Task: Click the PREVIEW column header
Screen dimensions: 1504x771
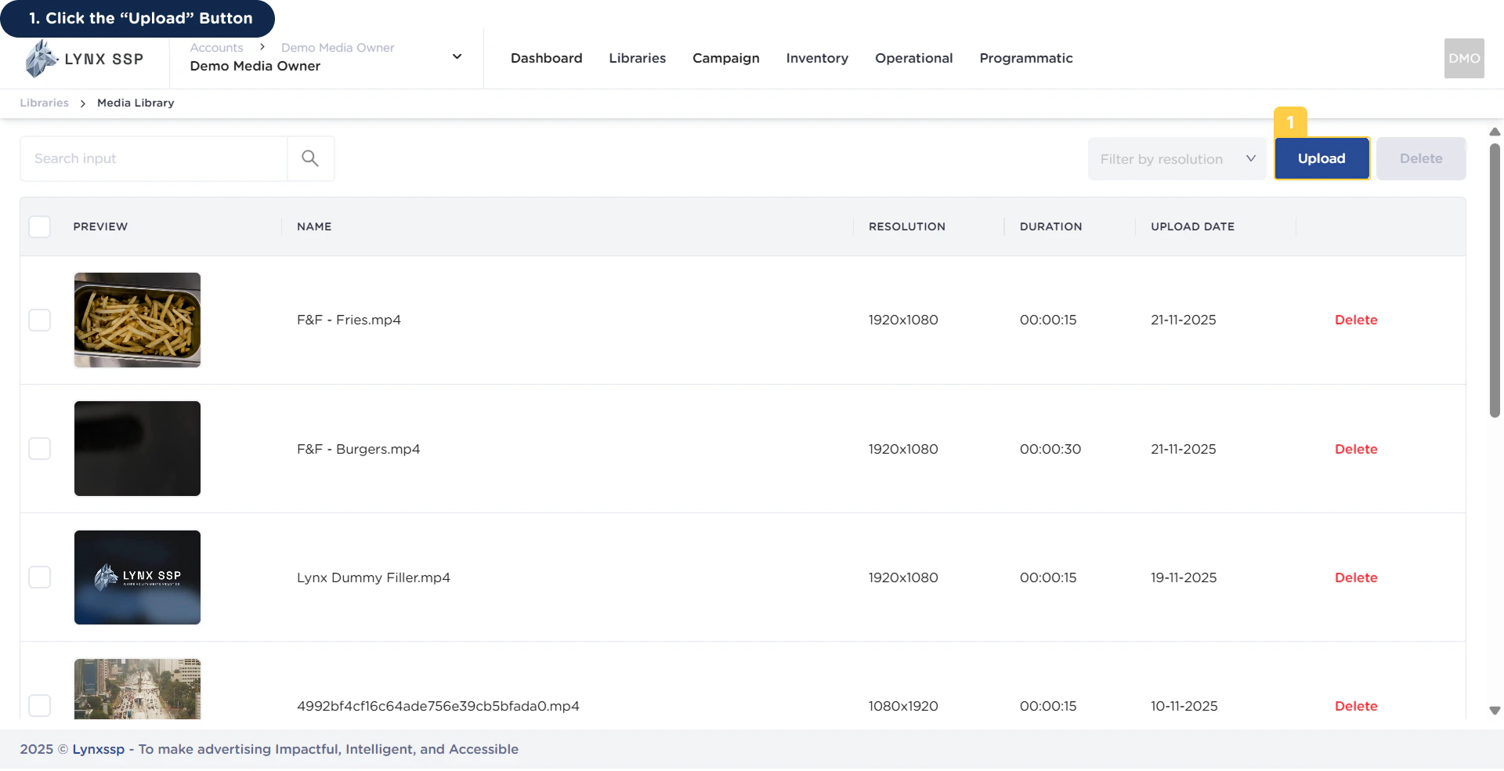Action: coord(100,226)
